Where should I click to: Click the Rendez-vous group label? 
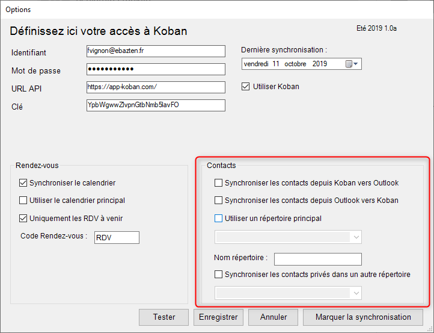(x=37, y=166)
